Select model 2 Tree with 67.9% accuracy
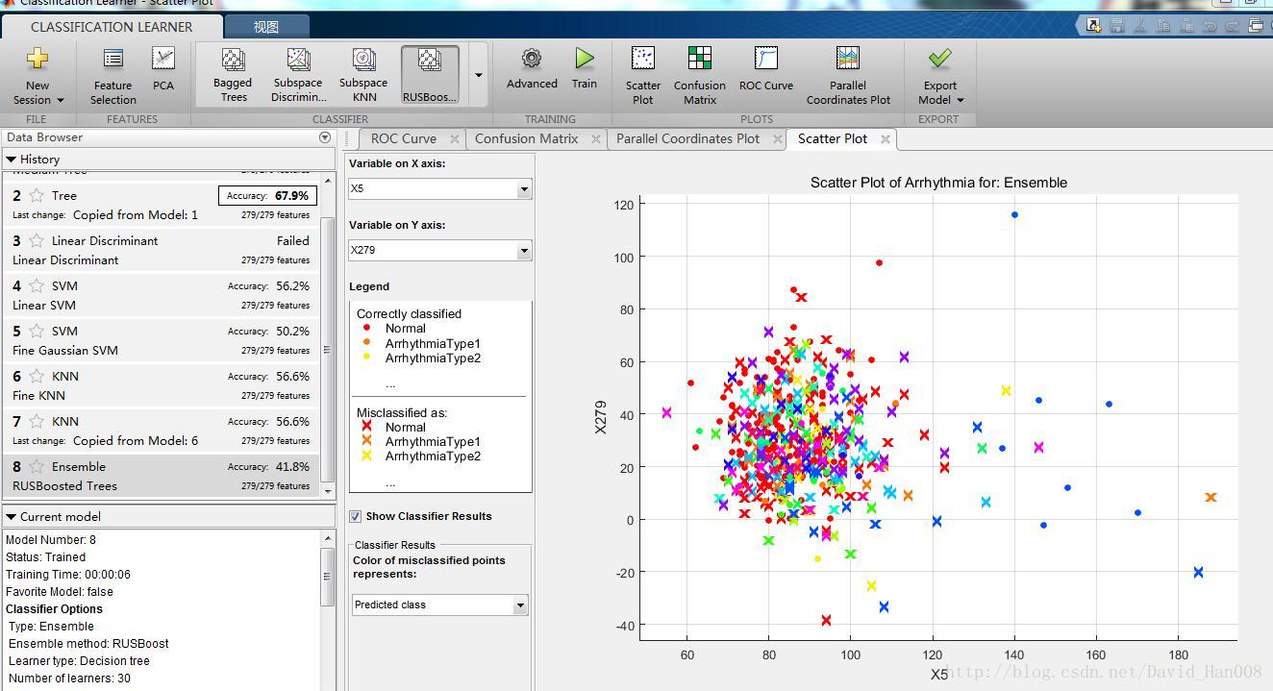1273x691 pixels. pos(161,205)
